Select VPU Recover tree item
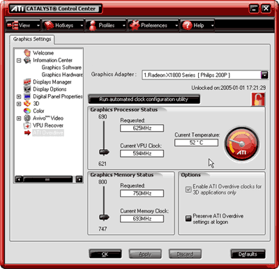The image size is (279, 269). 48,125
